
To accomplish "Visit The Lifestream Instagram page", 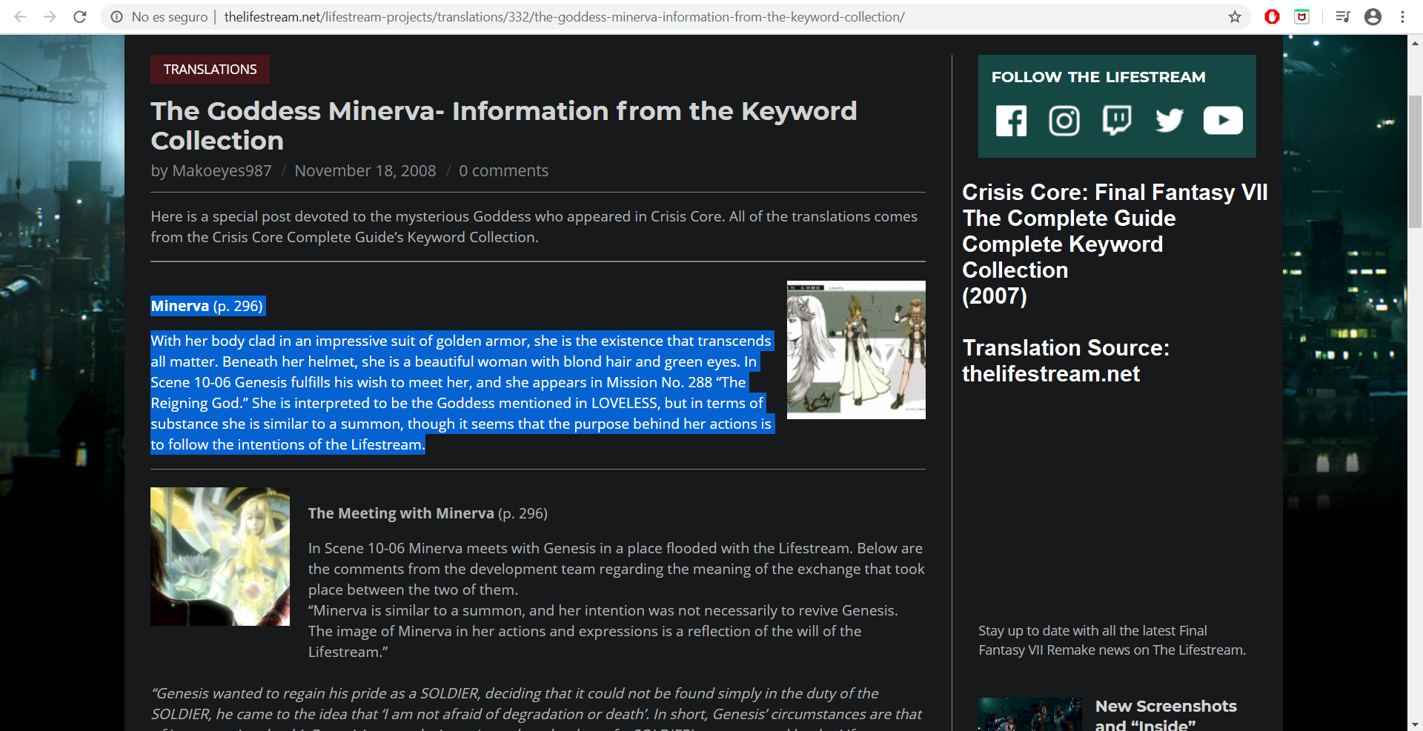I will pos(1064,121).
